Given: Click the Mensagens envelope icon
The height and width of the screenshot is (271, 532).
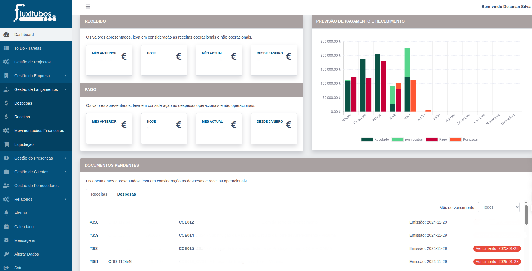Looking at the screenshot, I should click(x=6, y=240).
